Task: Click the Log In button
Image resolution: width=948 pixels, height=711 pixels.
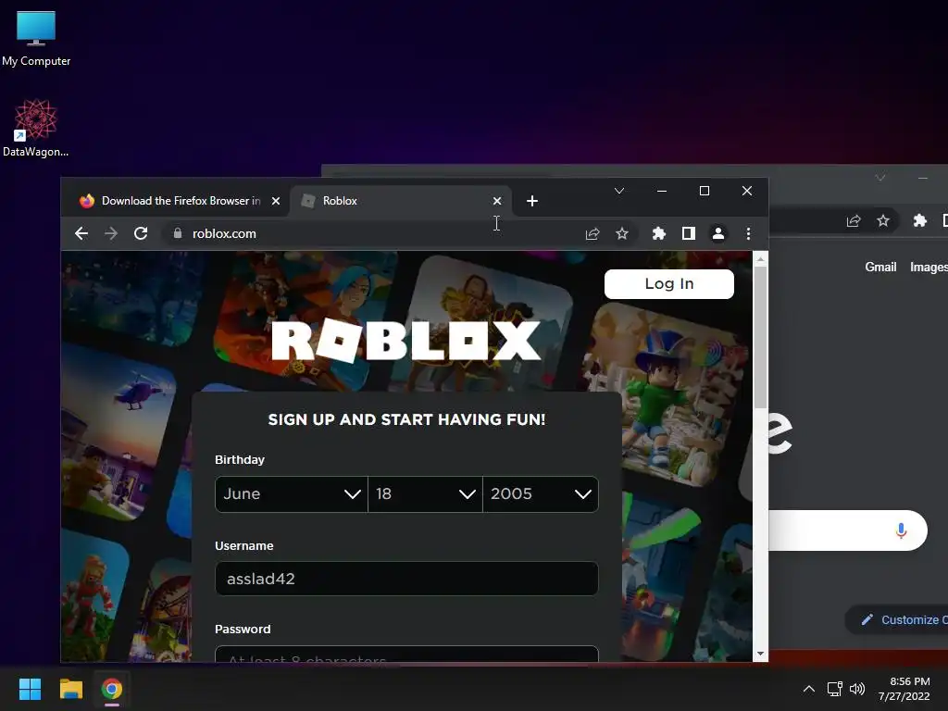Action: tap(668, 284)
